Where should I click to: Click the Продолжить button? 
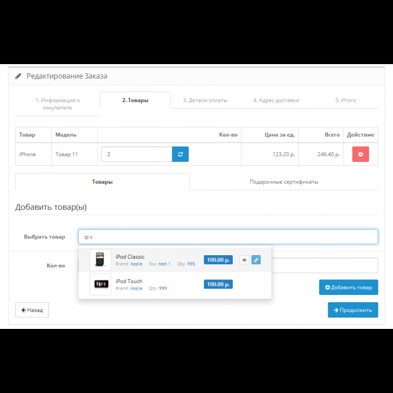tap(352, 310)
